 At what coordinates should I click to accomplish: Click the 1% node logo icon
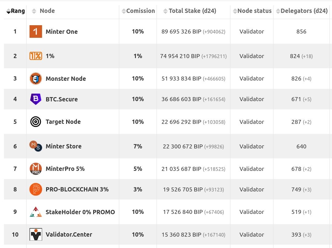pyautogui.click(x=36, y=56)
